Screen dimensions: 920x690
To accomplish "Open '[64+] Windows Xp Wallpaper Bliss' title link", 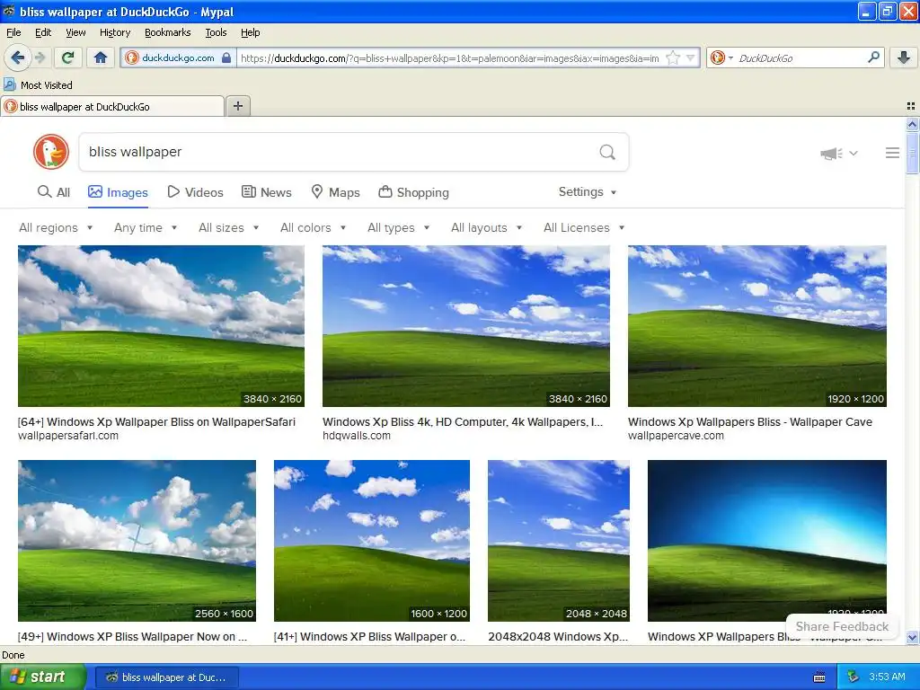I will [156, 421].
